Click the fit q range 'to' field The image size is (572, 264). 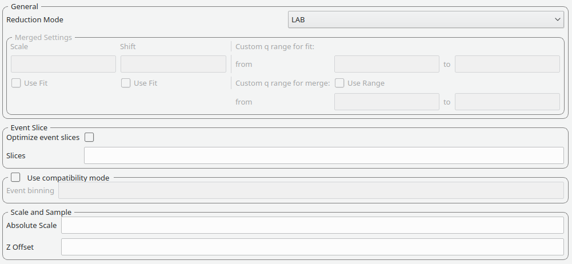(507, 64)
